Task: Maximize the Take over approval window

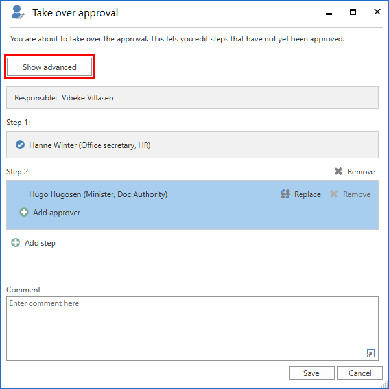Action: click(353, 12)
